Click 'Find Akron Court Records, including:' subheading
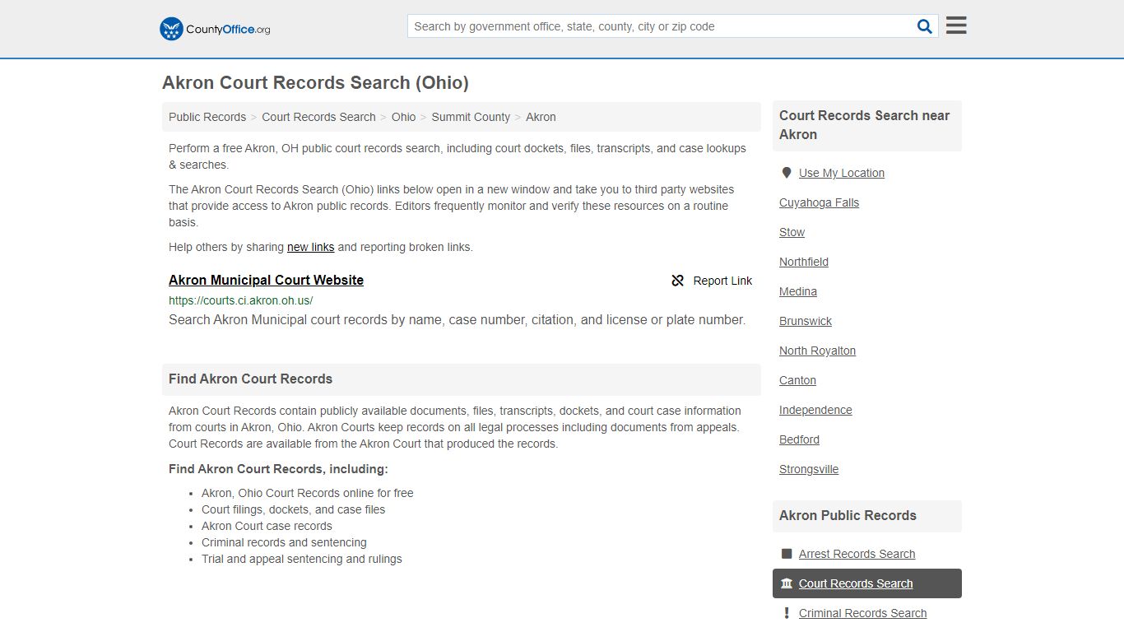1124x632 pixels. point(278,469)
